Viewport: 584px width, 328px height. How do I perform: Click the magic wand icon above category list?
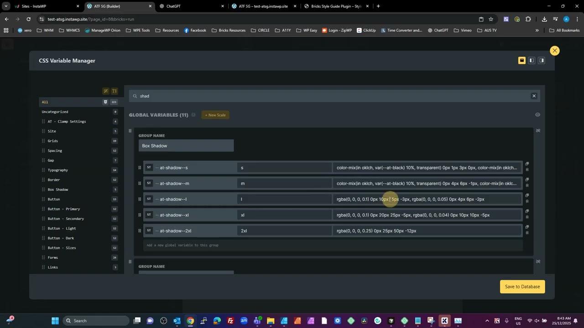pyautogui.click(x=106, y=91)
